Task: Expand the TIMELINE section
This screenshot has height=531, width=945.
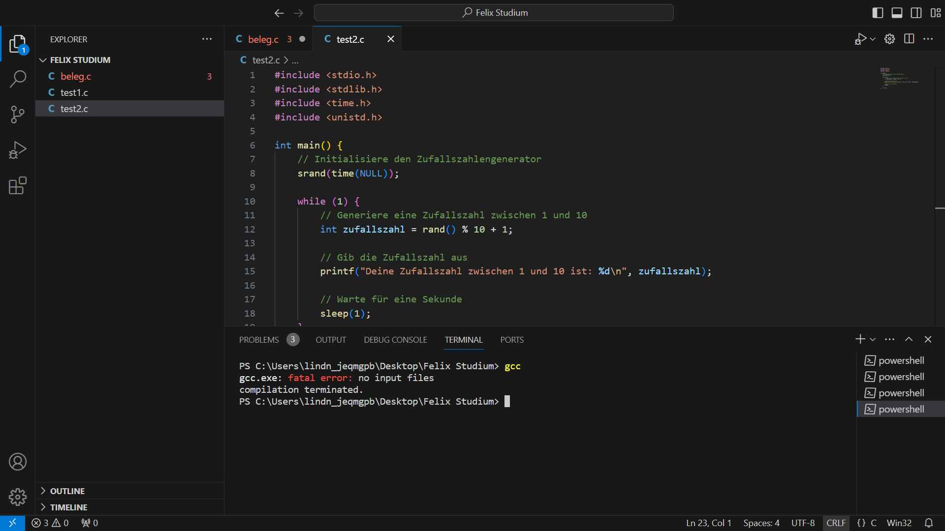Action: [x=68, y=507]
